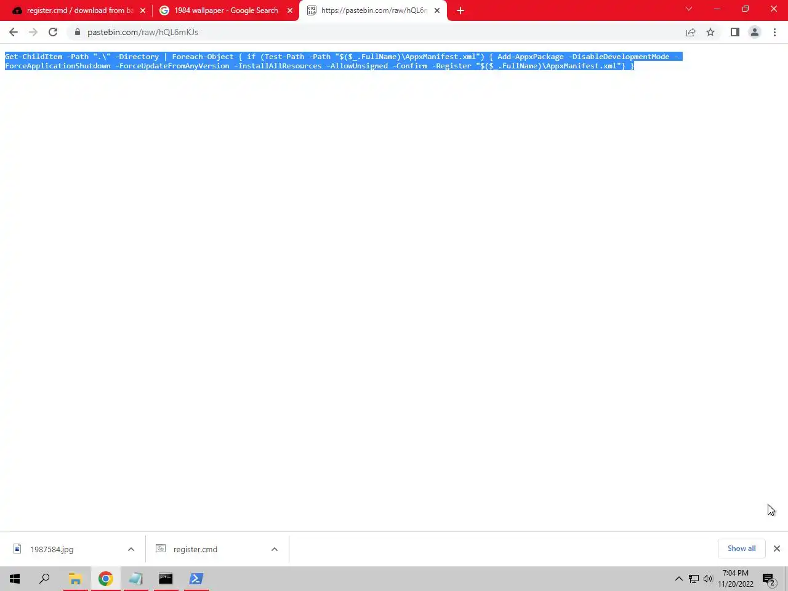Open the volume control tray icon
The width and height of the screenshot is (788, 591).
pos(708,579)
